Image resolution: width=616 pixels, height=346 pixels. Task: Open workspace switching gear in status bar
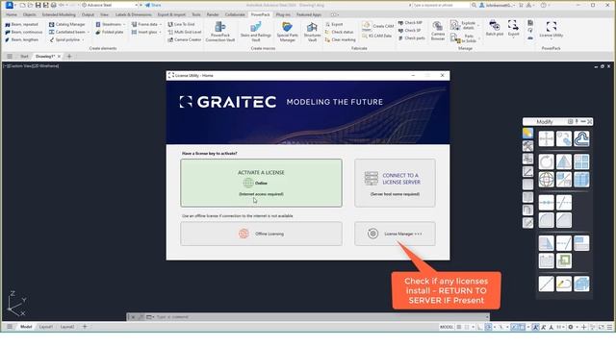[571, 327]
